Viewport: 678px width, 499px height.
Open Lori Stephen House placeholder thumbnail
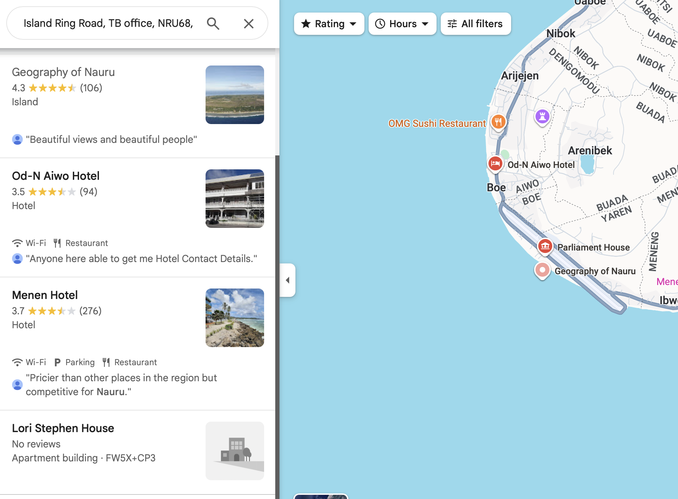tap(235, 451)
